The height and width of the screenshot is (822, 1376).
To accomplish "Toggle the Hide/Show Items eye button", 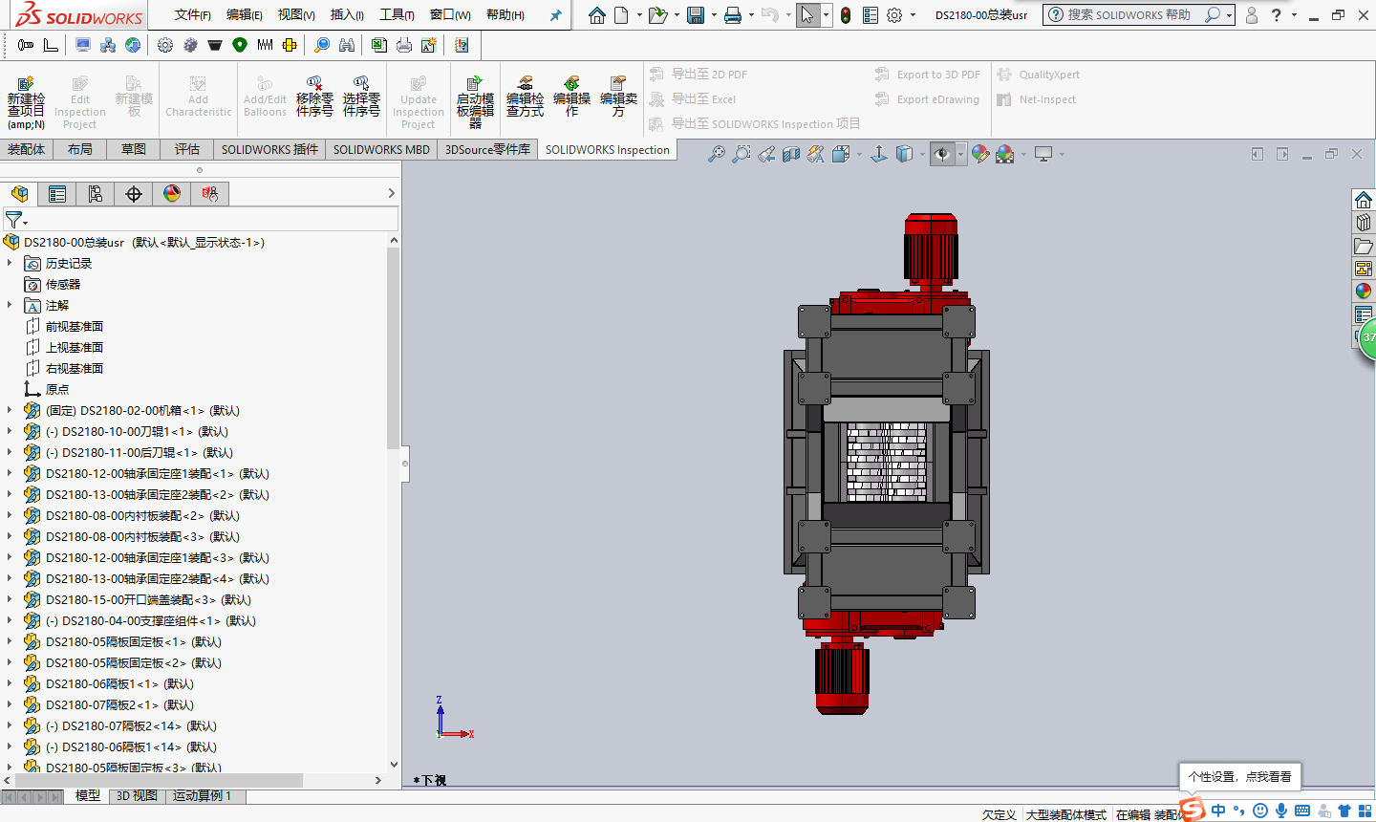I will pos(942,154).
